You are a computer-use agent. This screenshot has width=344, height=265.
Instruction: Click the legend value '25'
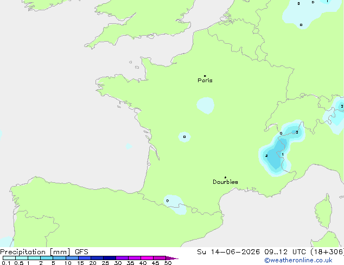click(105, 263)
